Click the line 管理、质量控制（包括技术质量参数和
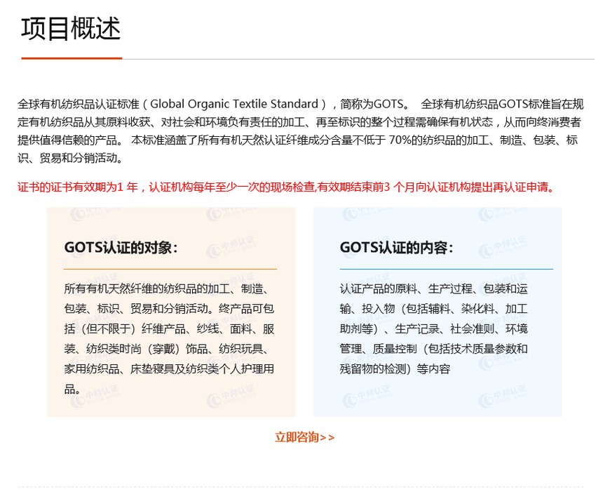The width and height of the screenshot is (603, 497). pyautogui.click(x=434, y=349)
